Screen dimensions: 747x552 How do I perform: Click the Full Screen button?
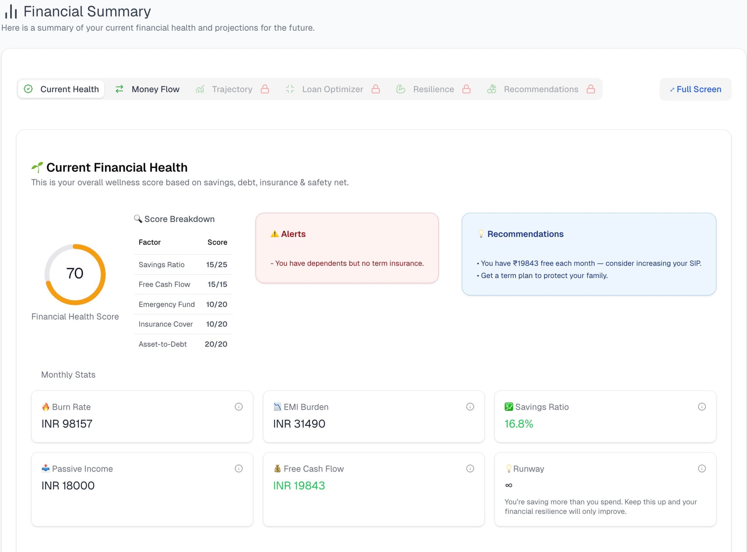(695, 89)
